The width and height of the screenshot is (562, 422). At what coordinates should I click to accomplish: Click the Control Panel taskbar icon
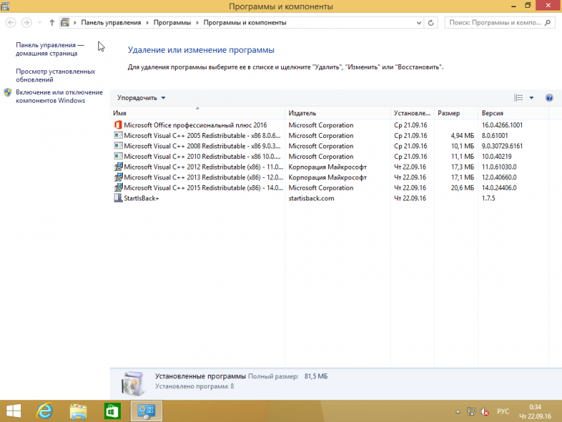(146, 411)
